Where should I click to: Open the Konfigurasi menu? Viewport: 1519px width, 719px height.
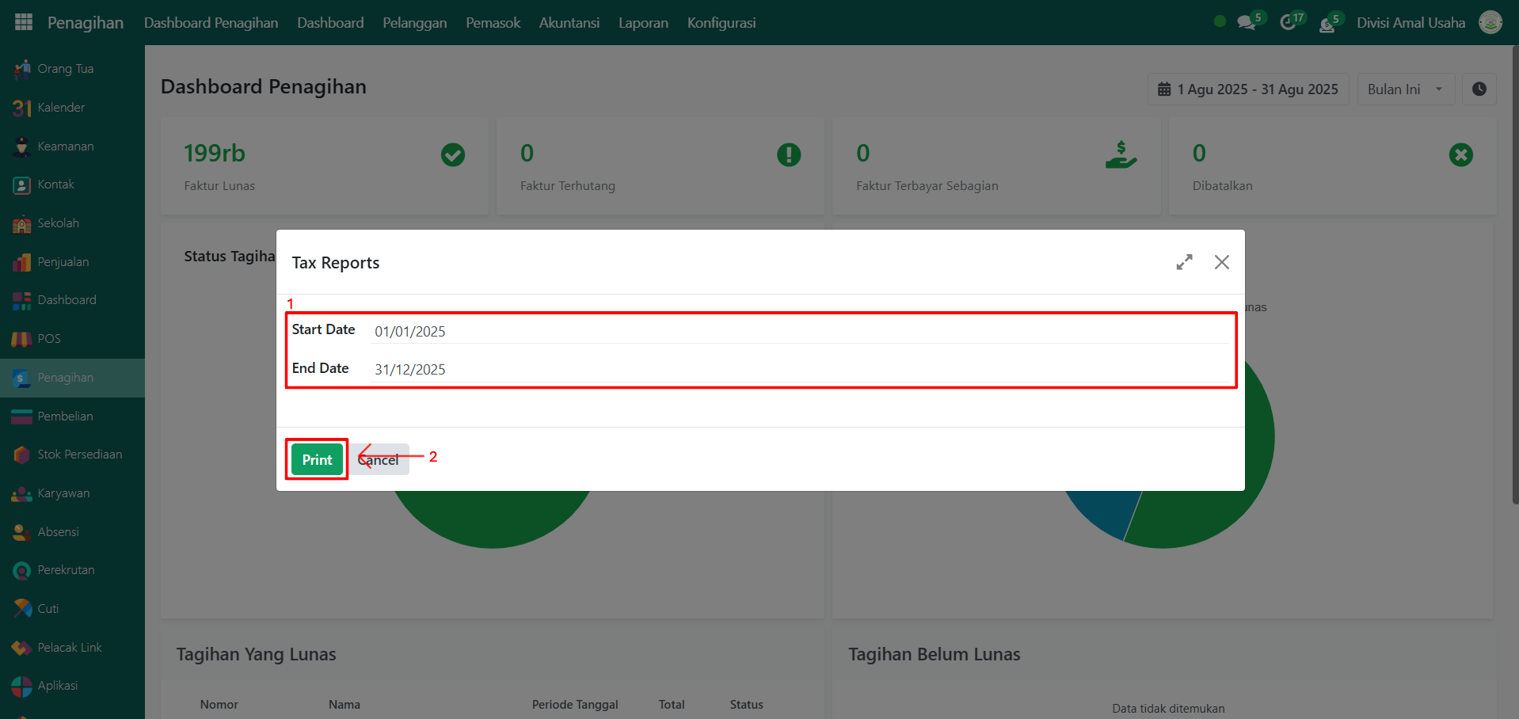(x=721, y=23)
